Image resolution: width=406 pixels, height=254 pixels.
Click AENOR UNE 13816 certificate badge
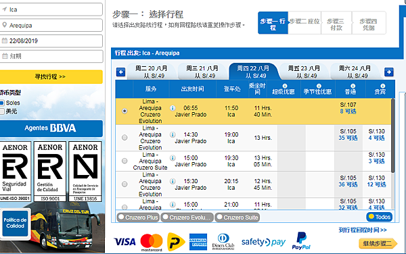tap(85, 172)
